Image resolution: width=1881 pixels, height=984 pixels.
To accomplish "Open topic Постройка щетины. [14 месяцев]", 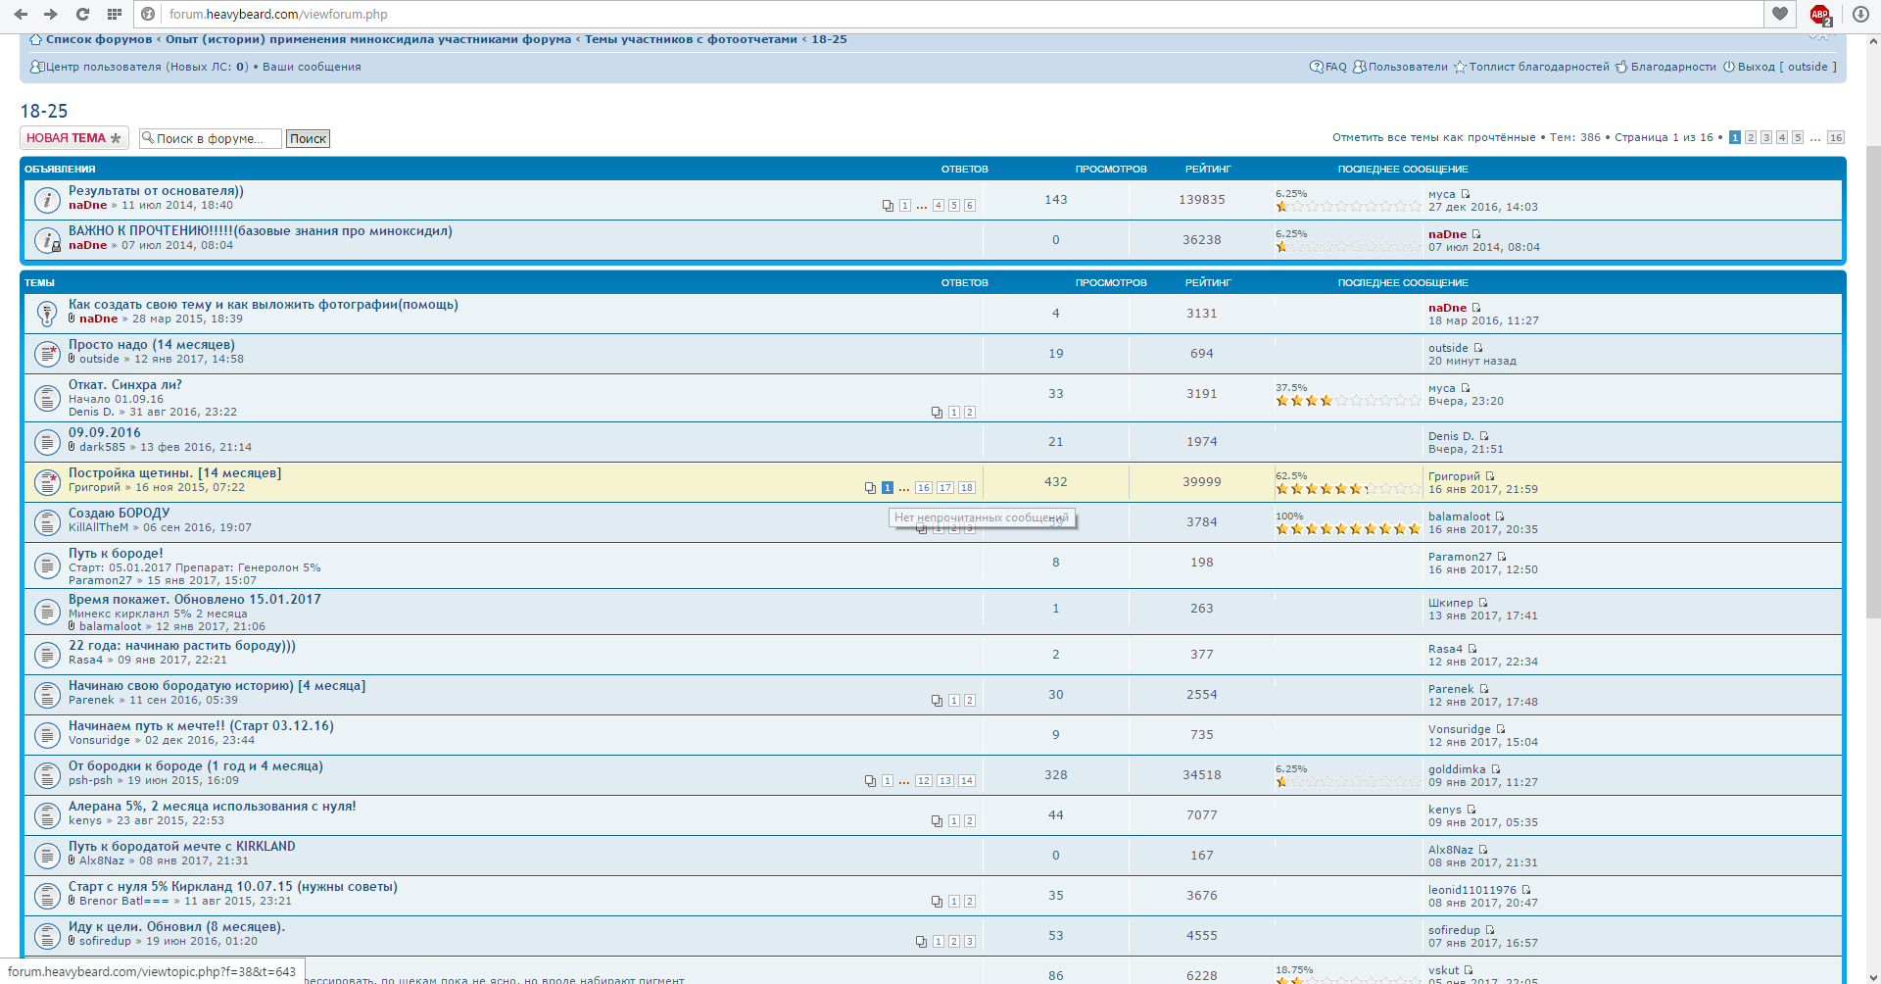I will pos(174,473).
